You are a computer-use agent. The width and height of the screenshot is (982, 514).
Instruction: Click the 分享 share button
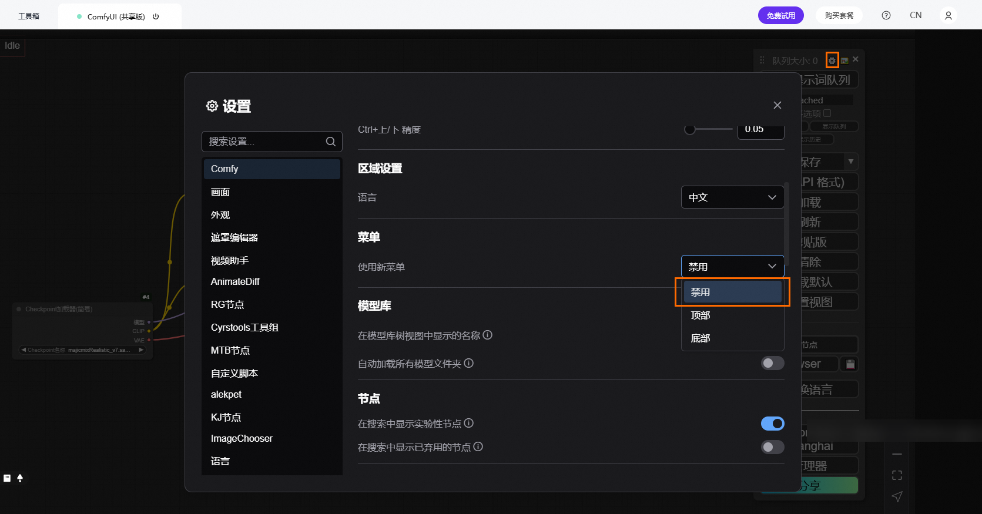click(x=829, y=485)
